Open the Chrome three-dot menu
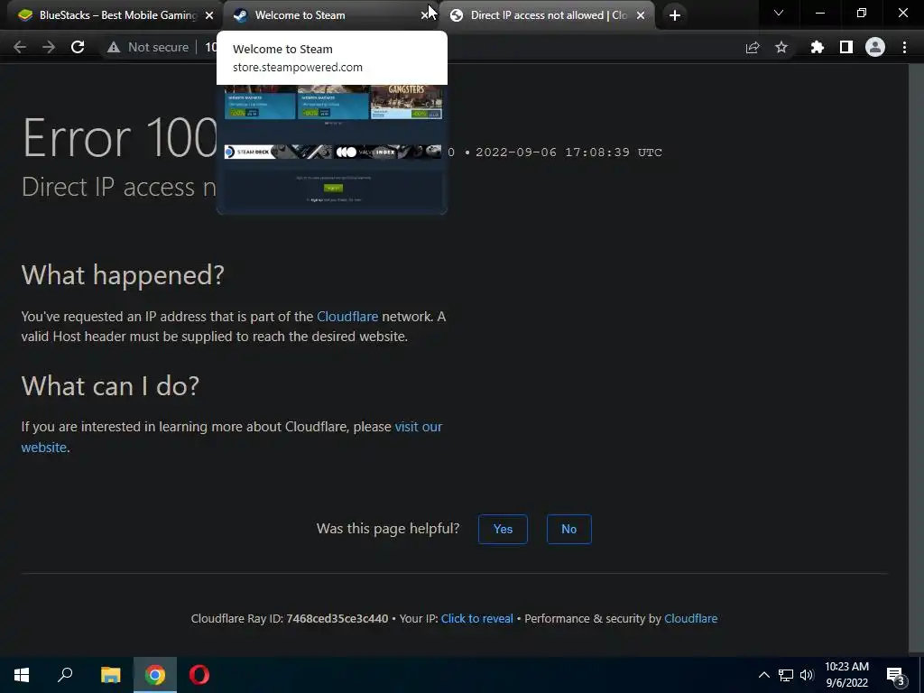The image size is (924, 693). point(904,47)
